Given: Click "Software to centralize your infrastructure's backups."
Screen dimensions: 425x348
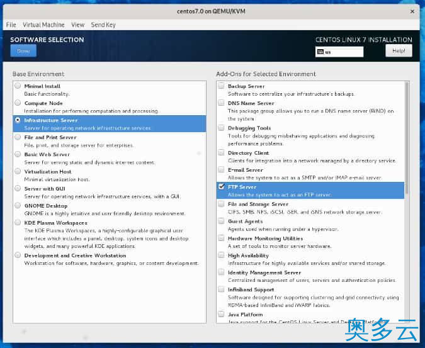Looking at the screenshot, I should (292, 94).
